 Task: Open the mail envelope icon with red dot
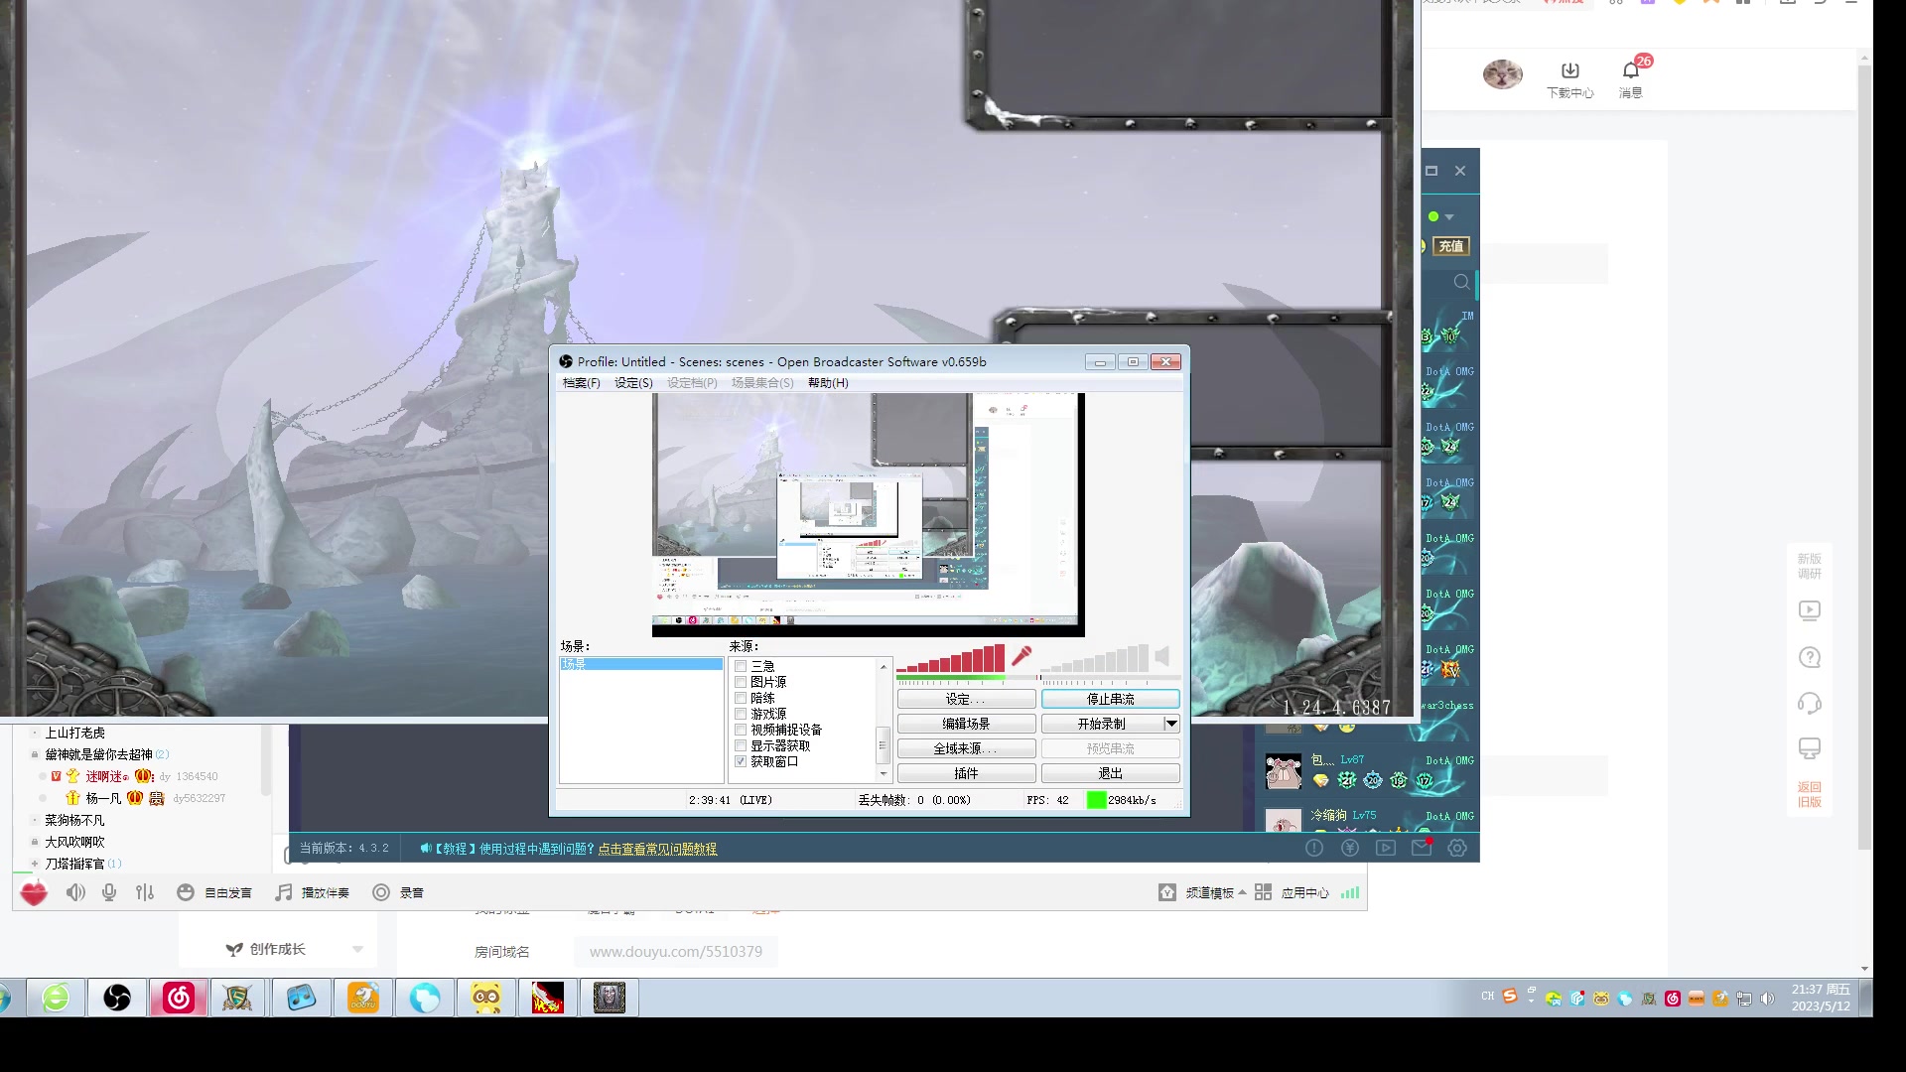pos(1422,847)
